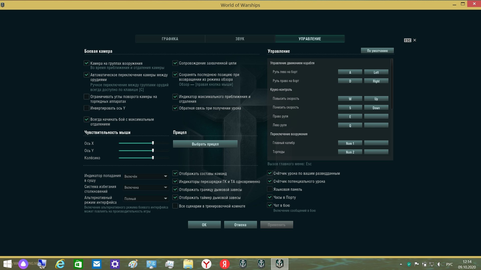Uncheck Отображать составы команд

click(x=175, y=173)
